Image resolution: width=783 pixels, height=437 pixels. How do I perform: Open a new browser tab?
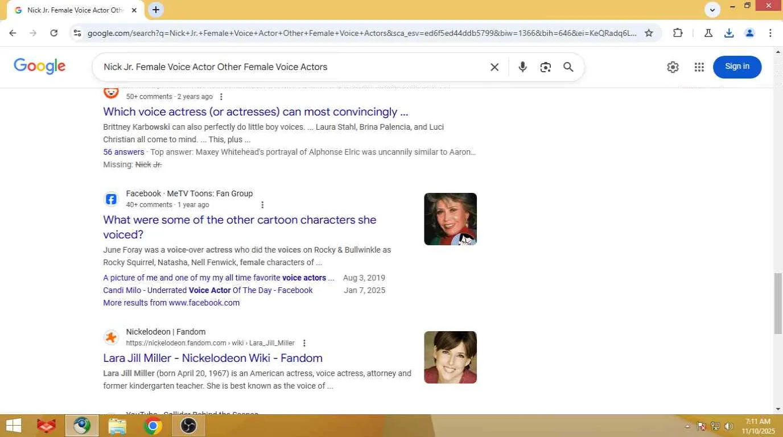coord(155,10)
